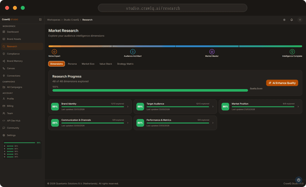The width and height of the screenshot is (306, 187).
Task: Click the '12/12 explored' text on Brand Identity
Action: pyautogui.click(x=117, y=104)
